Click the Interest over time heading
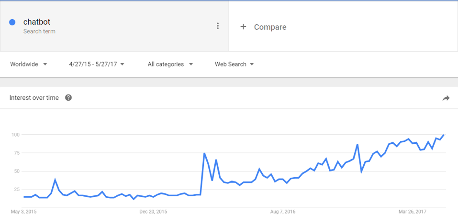 pyautogui.click(x=34, y=98)
